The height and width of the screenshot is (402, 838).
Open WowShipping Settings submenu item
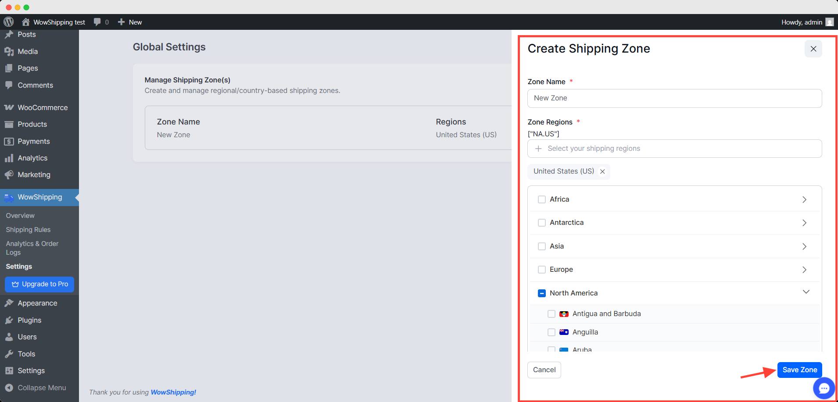19,267
